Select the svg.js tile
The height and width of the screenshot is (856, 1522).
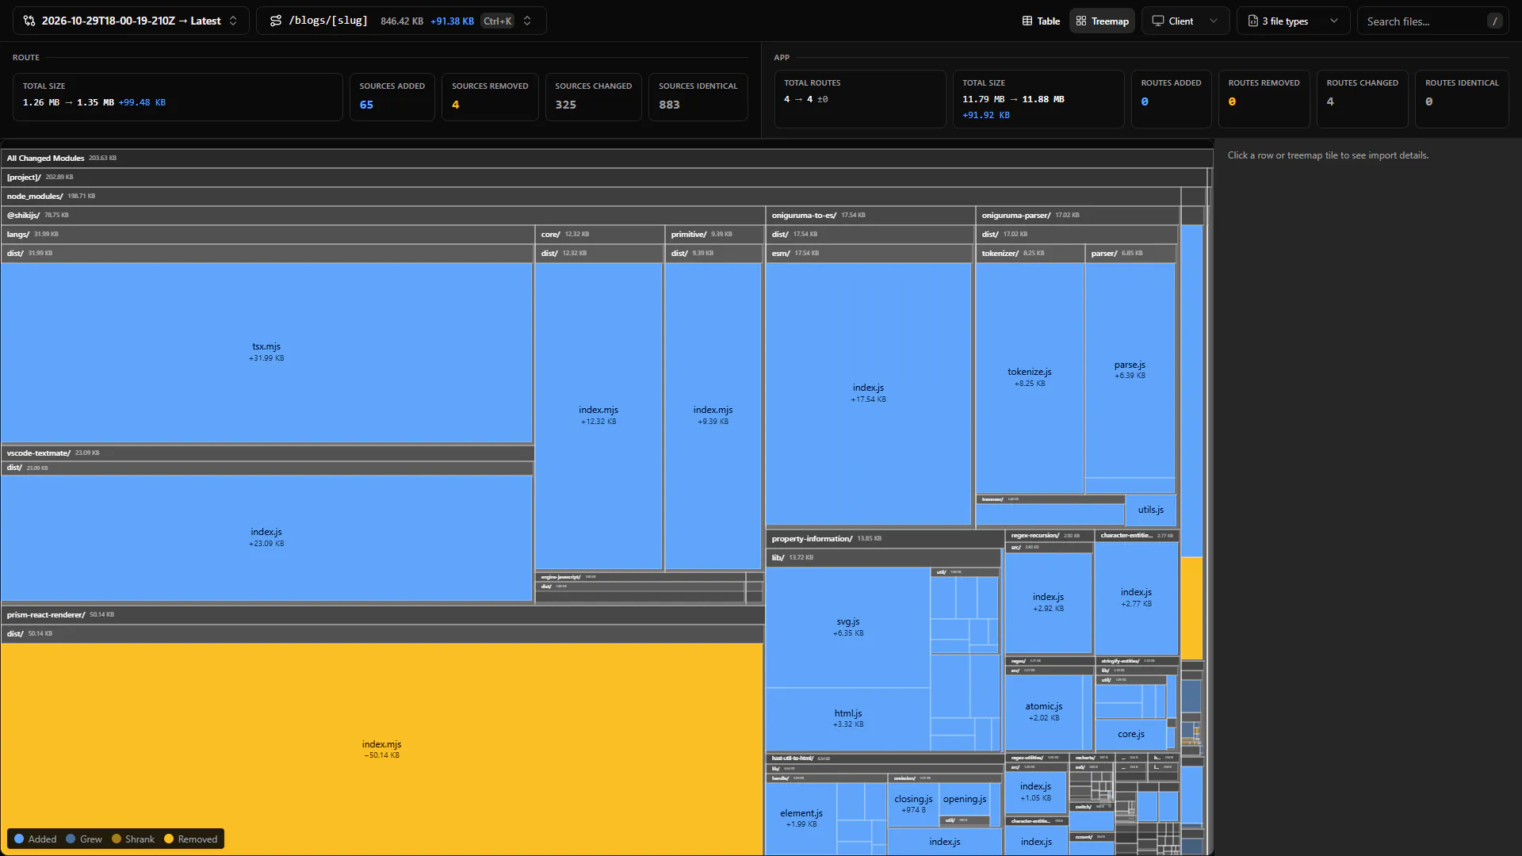(848, 627)
